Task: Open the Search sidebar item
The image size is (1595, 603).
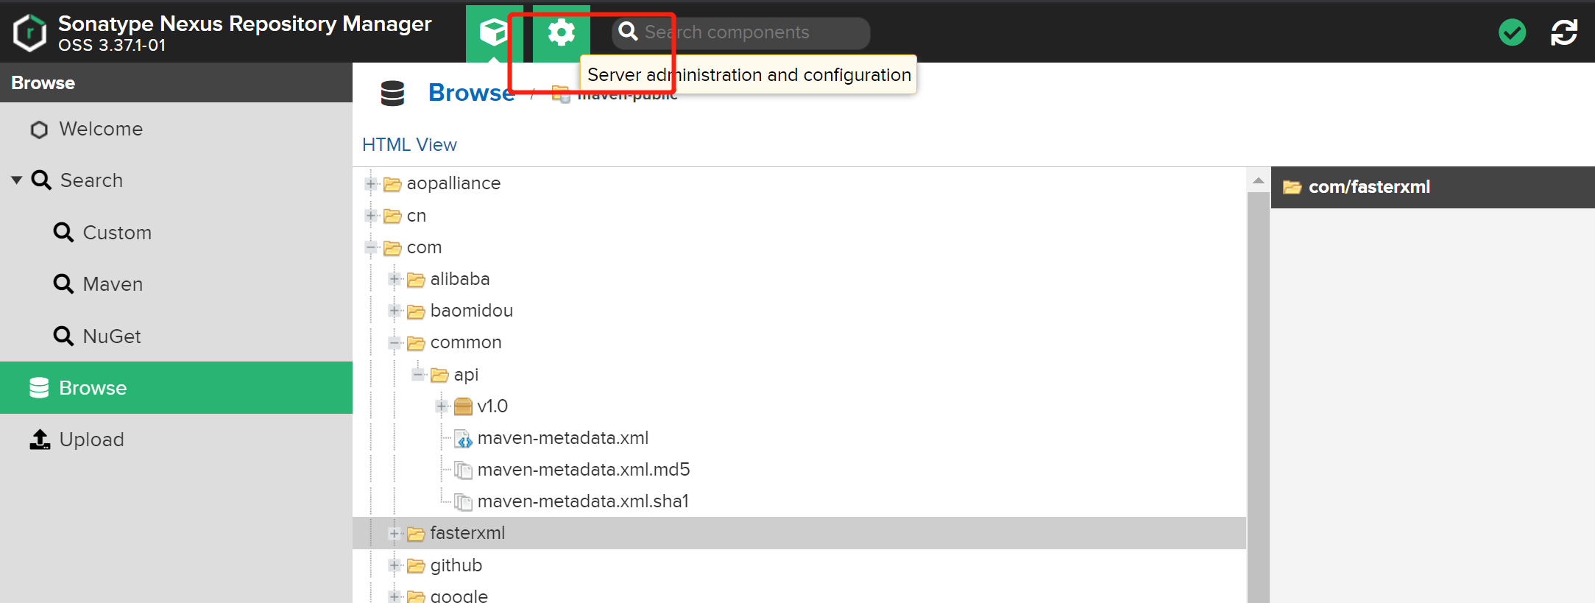Action: [177, 180]
